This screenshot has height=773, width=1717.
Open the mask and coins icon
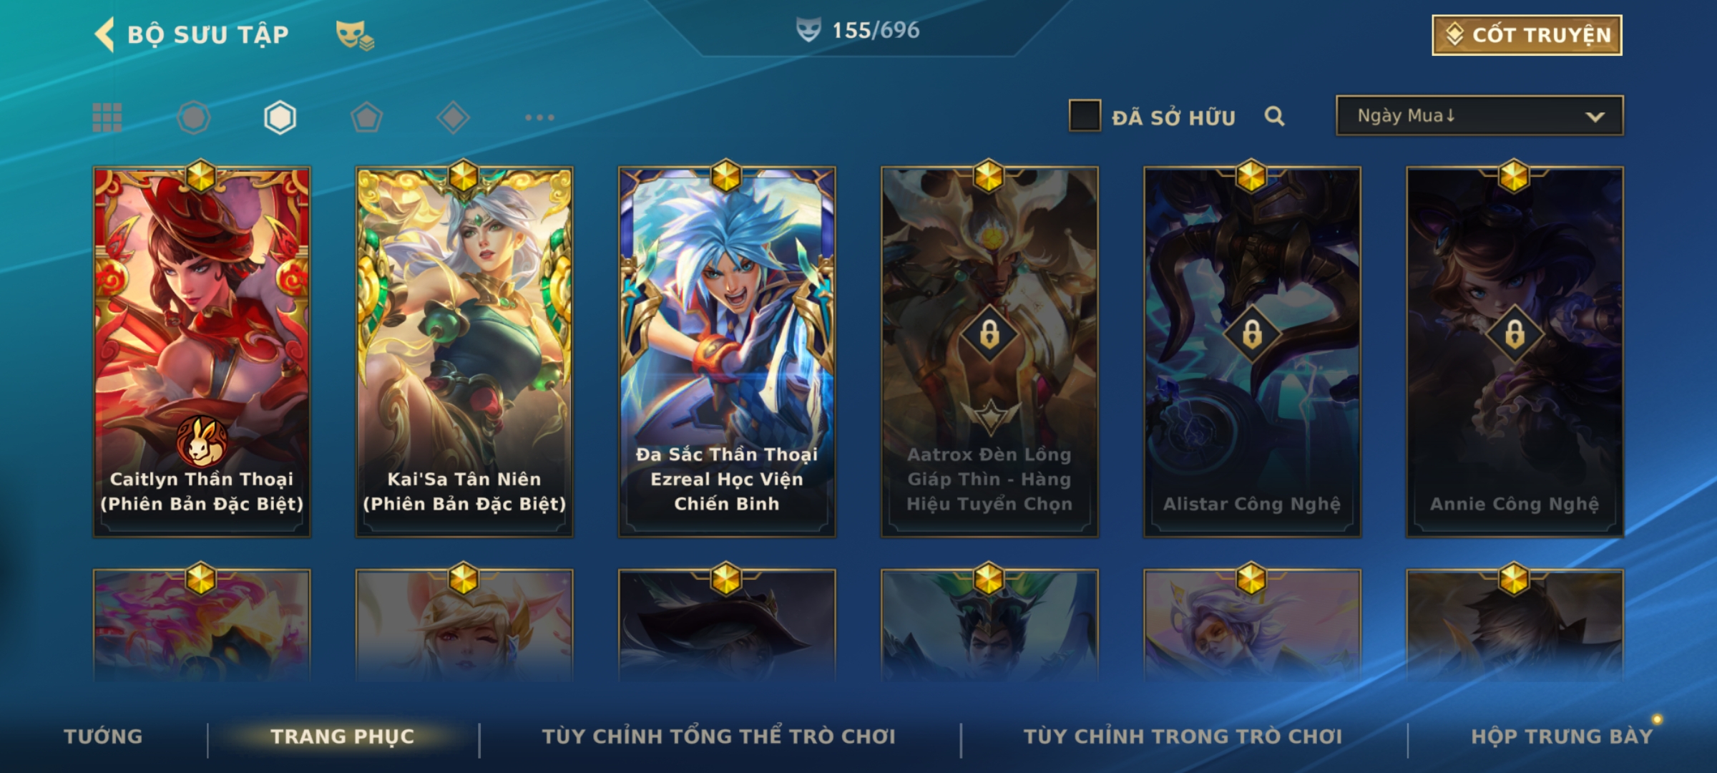(355, 34)
